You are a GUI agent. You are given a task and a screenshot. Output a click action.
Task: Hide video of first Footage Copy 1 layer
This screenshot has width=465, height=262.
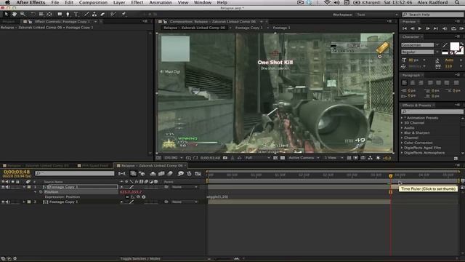point(3,187)
